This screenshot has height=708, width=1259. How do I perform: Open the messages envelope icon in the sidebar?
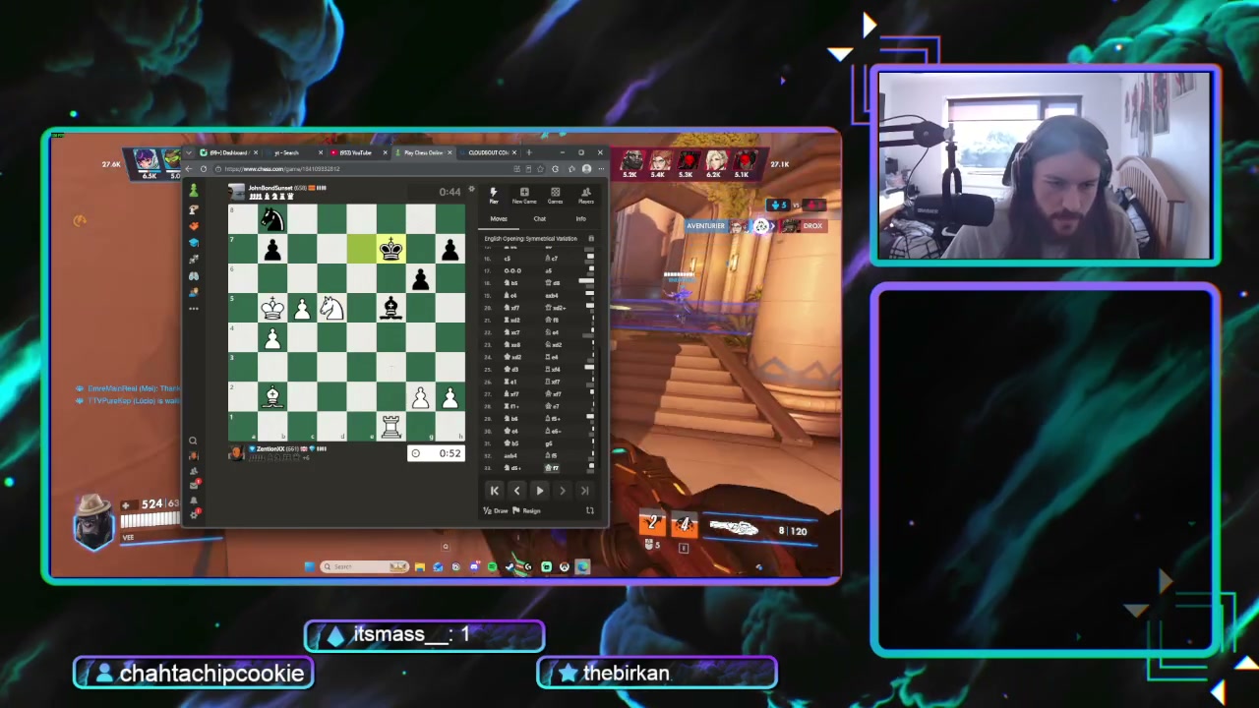(194, 486)
